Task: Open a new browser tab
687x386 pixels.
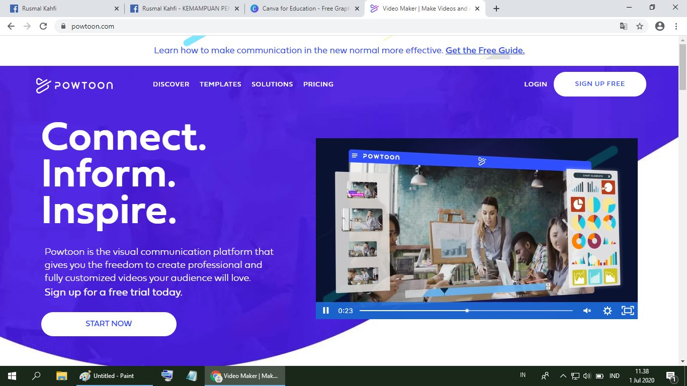Action: tap(496, 9)
